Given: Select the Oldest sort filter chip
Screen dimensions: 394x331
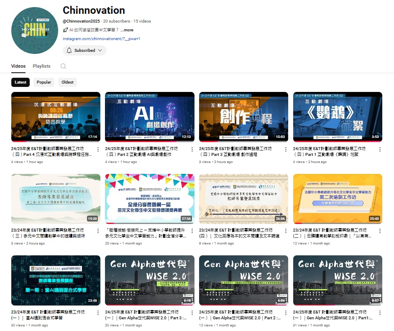Looking at the screenshot, I should coord(67,82).
